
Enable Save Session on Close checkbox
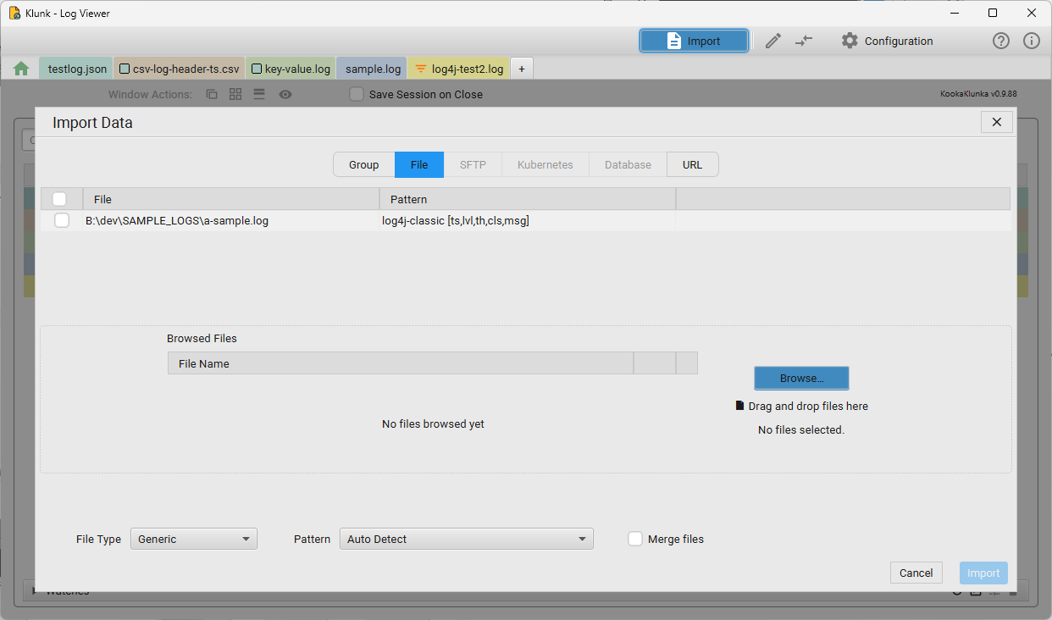(x=357, y=94)
